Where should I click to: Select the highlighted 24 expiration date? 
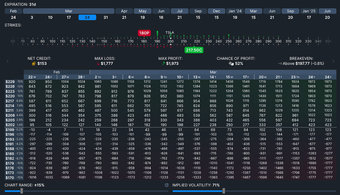[x=87, y=17]
